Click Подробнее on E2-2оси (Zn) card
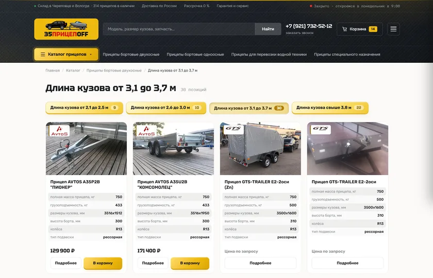Image resolution: width=433 pixels, height=278 pixels. coord(260,263)
